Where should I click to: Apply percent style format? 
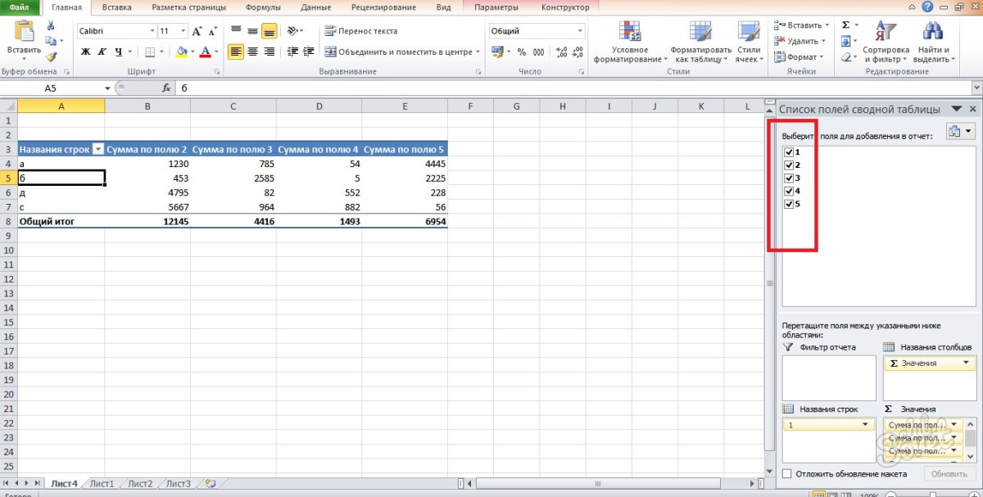(521, 52)
